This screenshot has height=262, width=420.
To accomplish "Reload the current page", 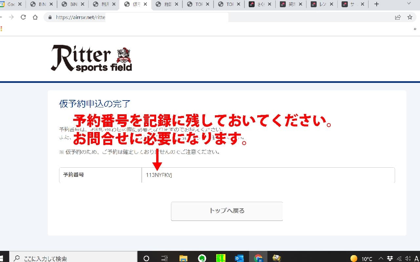I will click(x=23, y=17).
